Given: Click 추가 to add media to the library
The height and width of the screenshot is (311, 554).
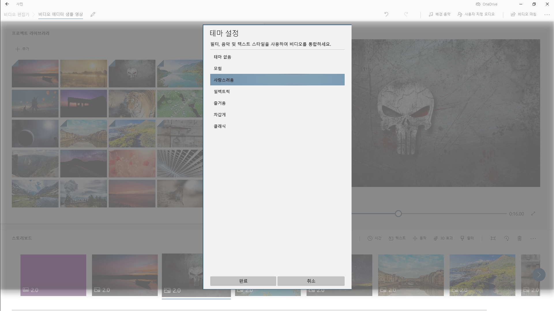Looking at the screenshot, I should coord(22,49).
